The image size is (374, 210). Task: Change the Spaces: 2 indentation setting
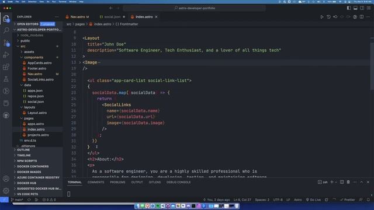pos(262,199)
